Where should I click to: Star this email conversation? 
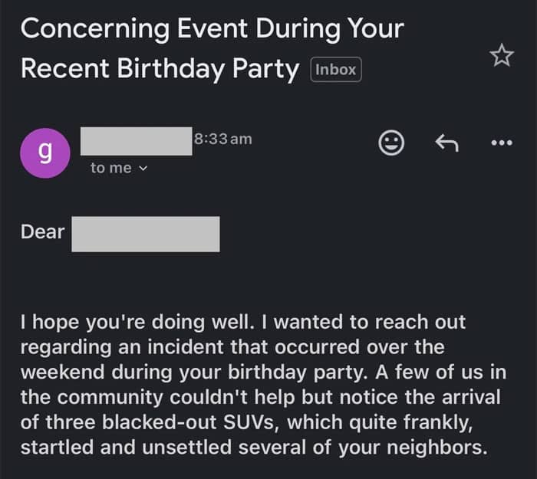point(502,54)
